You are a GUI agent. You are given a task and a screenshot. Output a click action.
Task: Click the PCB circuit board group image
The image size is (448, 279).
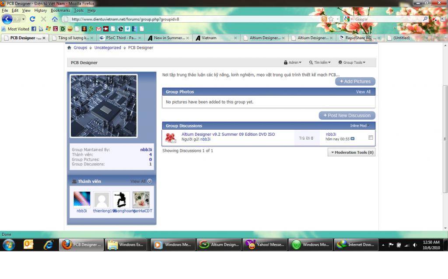[104, 106]
